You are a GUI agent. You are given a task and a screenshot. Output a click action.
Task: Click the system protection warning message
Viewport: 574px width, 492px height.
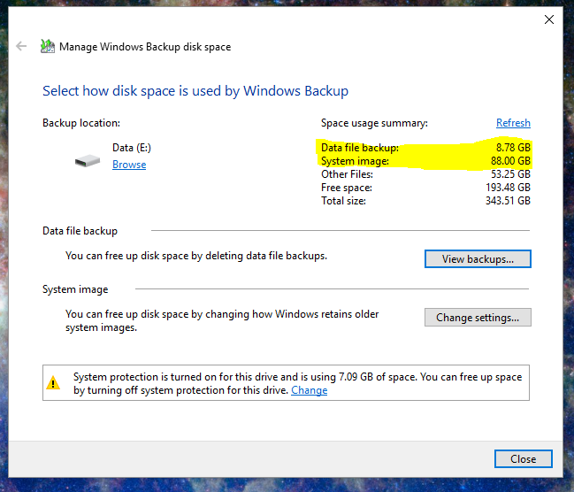point(297,383)
